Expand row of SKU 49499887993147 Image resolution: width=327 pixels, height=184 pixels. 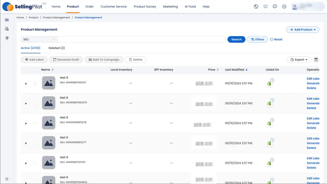pyautogui.click(x=26, y=83)
